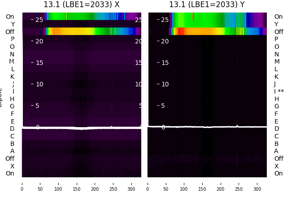
Task: Click the "D" dipole label on the right axis
Action: (x=277, y=128)
